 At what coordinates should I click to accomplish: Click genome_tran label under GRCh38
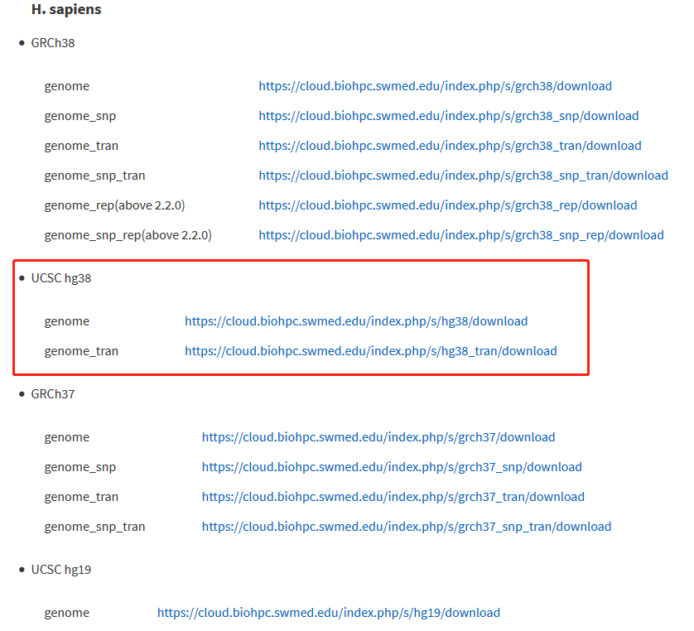[81, 146]
